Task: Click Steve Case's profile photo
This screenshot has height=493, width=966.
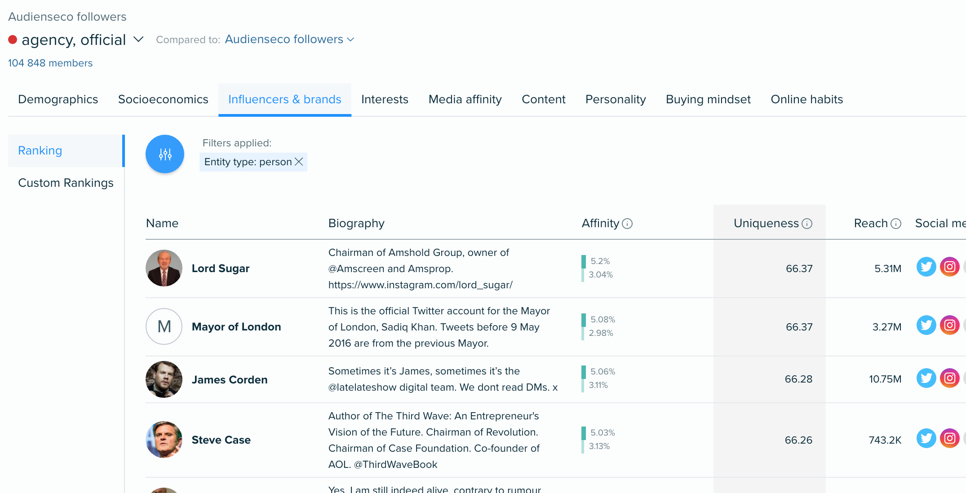Action: [x=164, y=440]
